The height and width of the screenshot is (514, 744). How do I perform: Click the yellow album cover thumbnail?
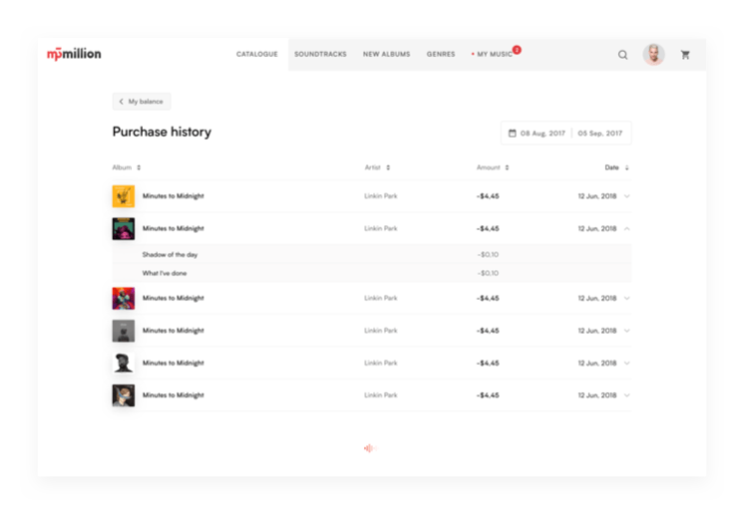(x=124, y=196)
